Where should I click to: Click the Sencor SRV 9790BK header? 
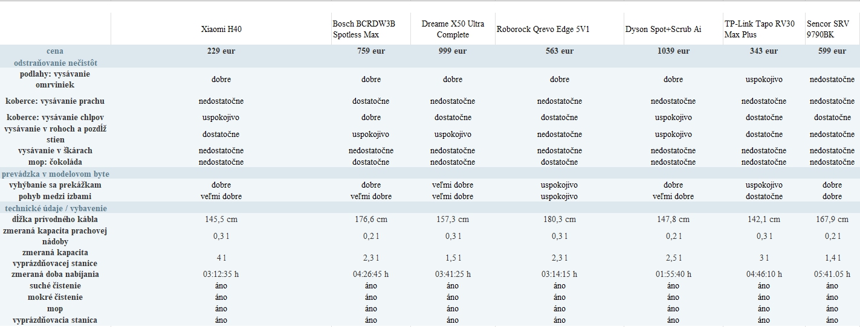[x=828, y=29]
